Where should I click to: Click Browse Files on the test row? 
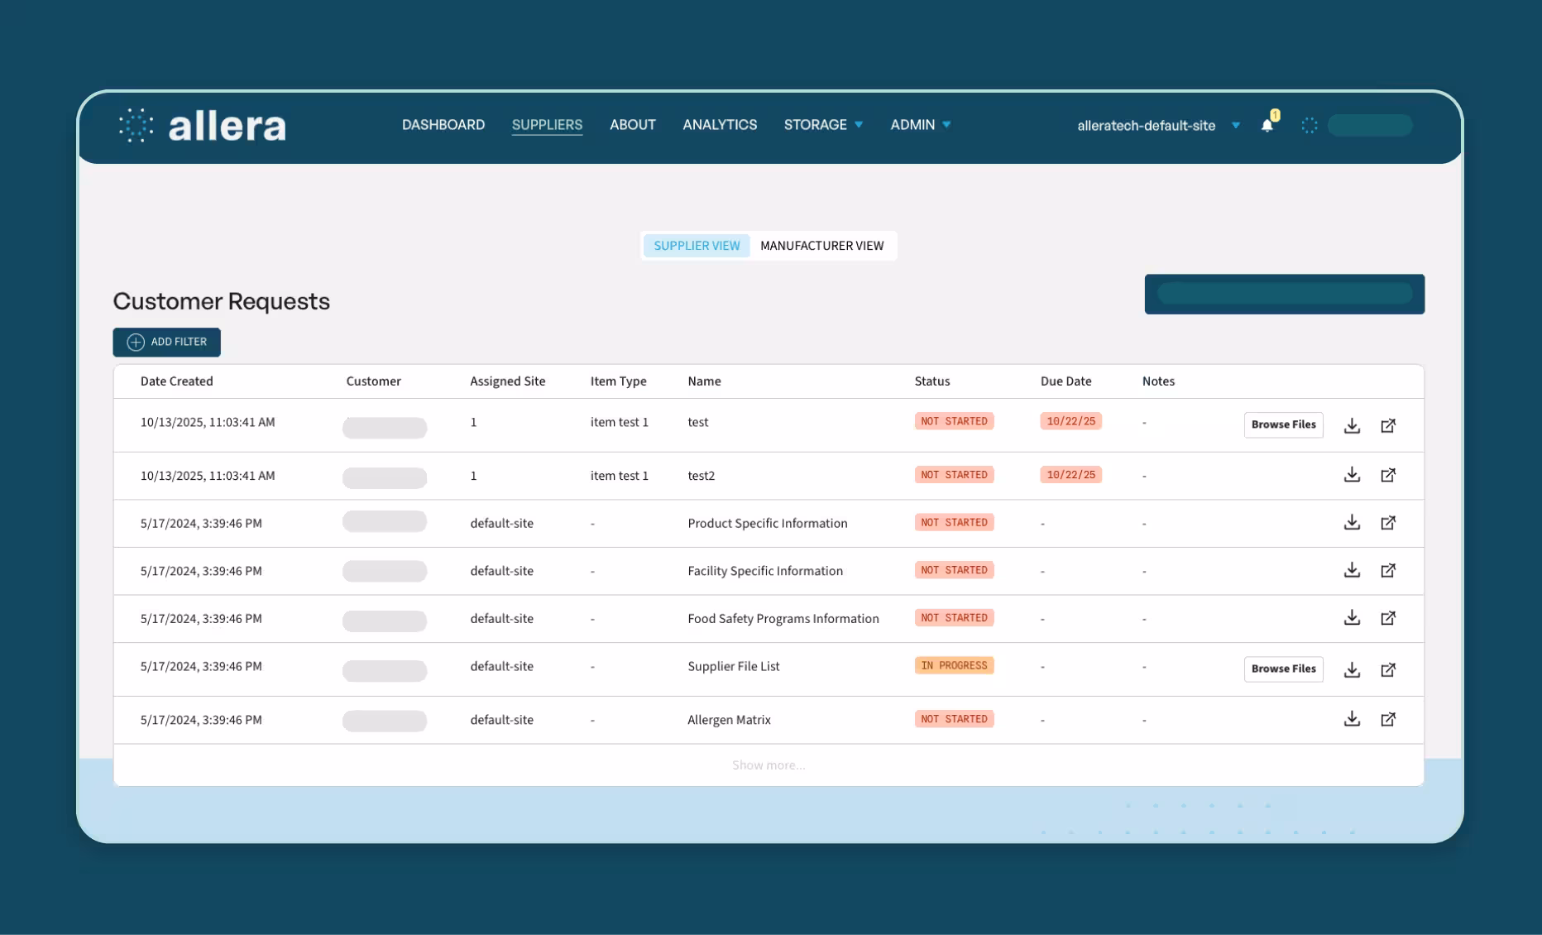1283,424
